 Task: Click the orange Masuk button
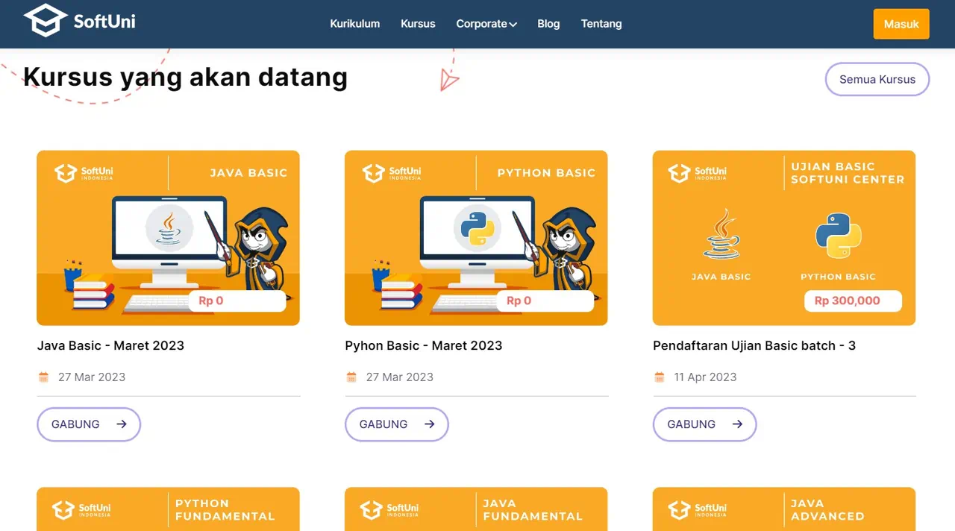[x=901, y=24]
